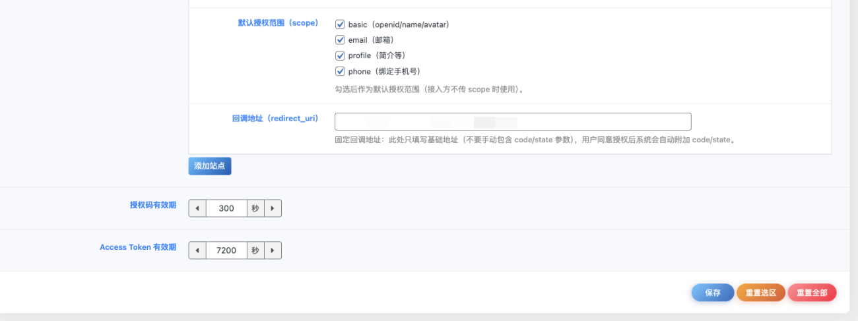
Task: Click the 秒 unit beside 300
Action: click(255, 208)
